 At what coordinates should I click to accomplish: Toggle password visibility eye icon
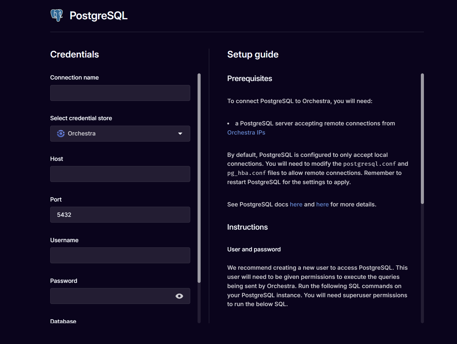[x=179, y=296]
